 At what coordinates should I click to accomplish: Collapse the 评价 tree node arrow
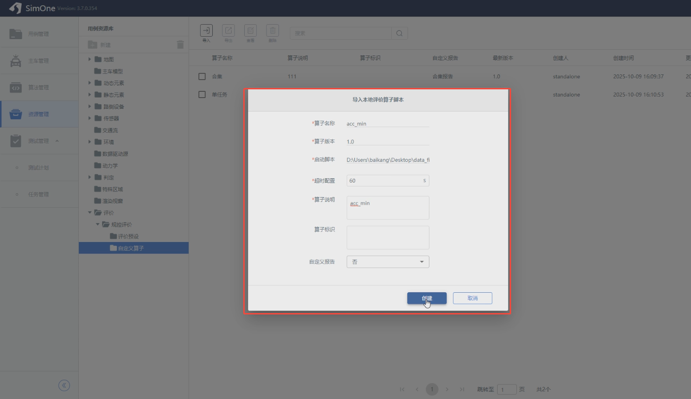click(x=90, y=213)
